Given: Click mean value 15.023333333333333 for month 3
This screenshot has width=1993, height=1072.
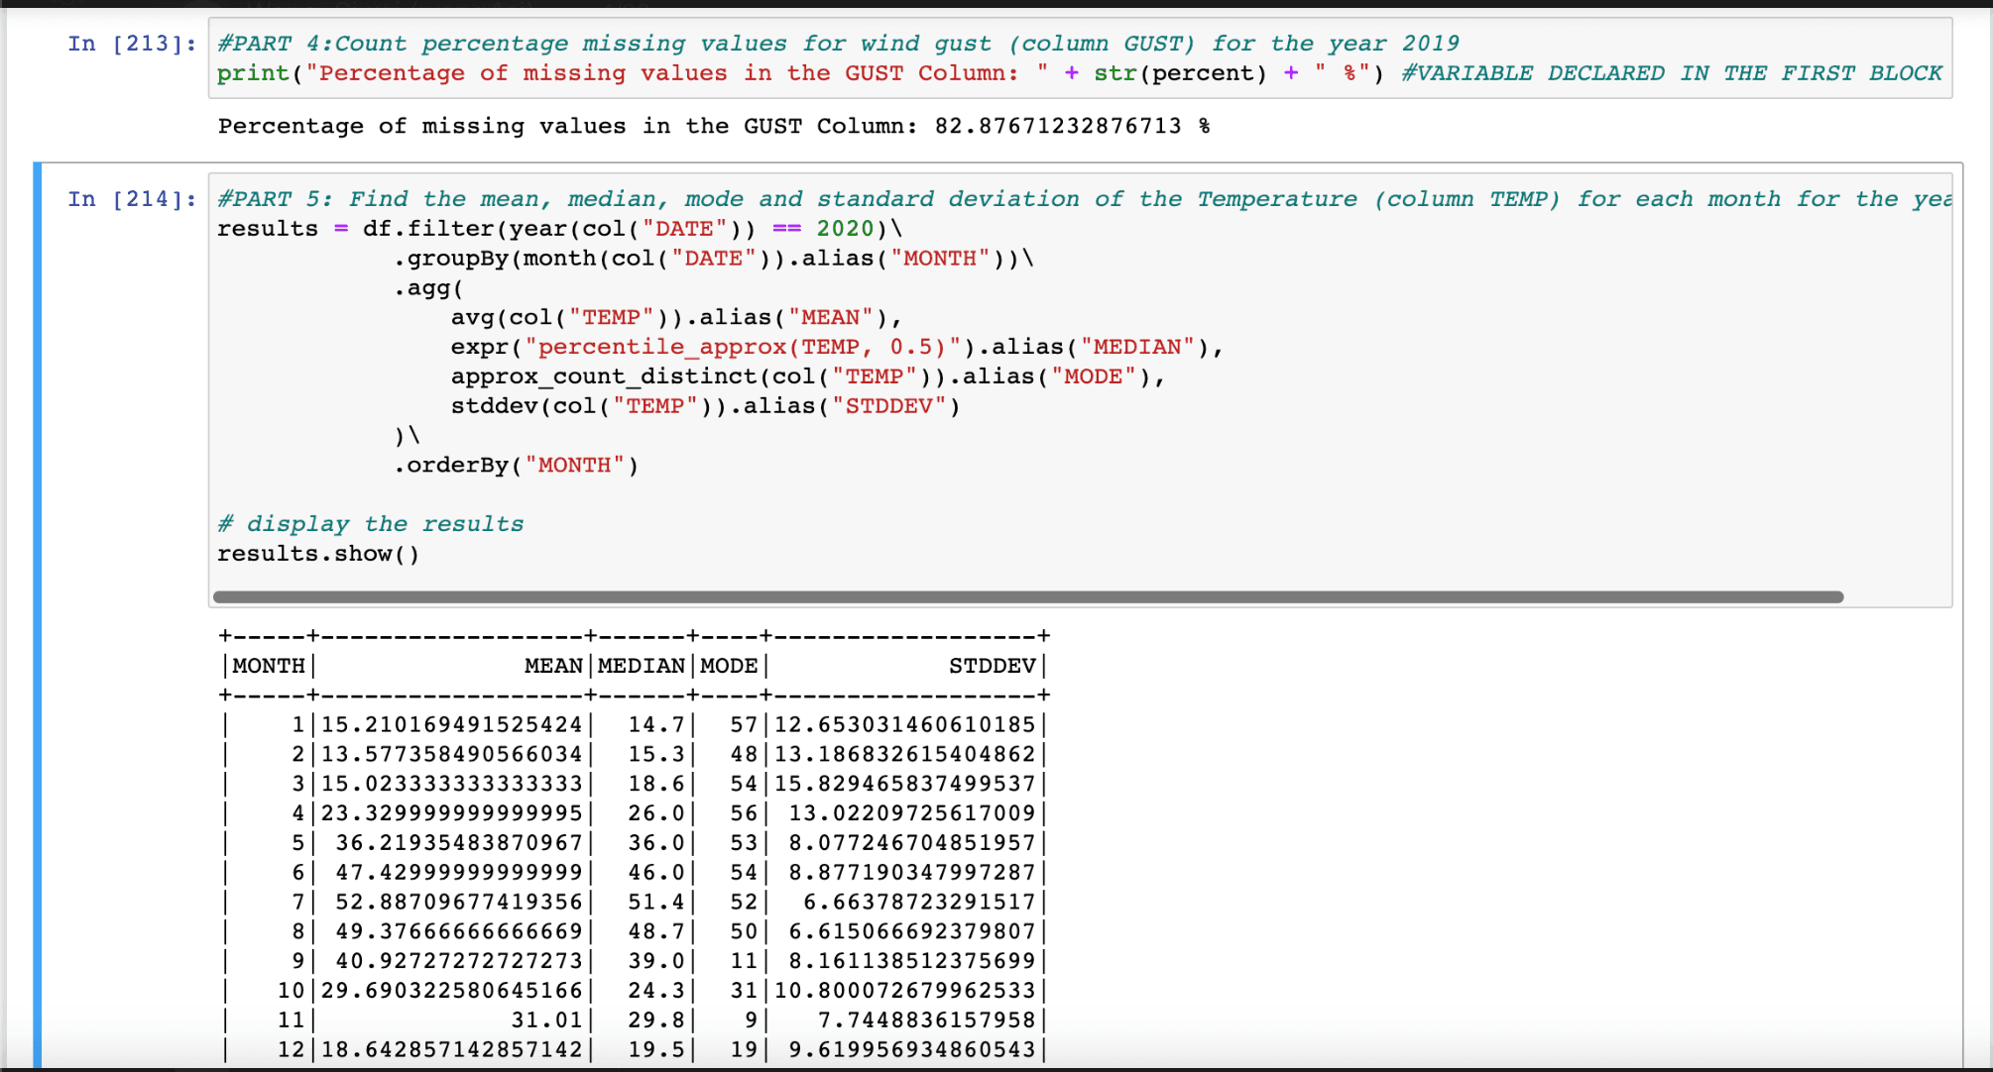Looking at the screenshot, I should click(452, 785).
